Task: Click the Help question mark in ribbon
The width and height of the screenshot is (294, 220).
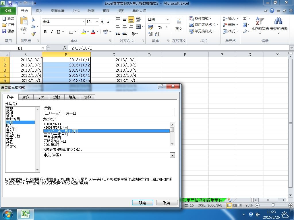Action: pyautogui.click(x=272, y=11)
